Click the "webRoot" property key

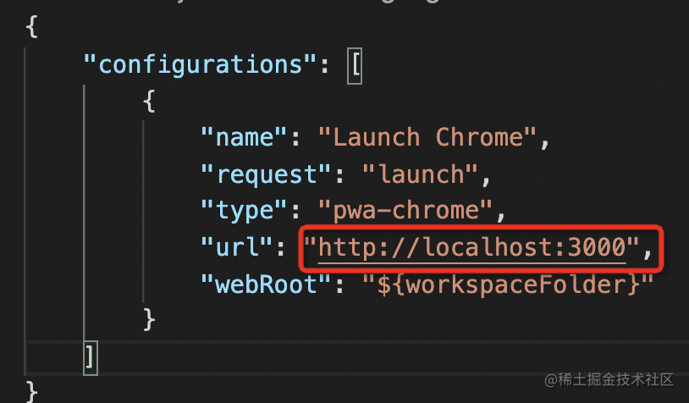pyautogui.click(x=266, y=284)
